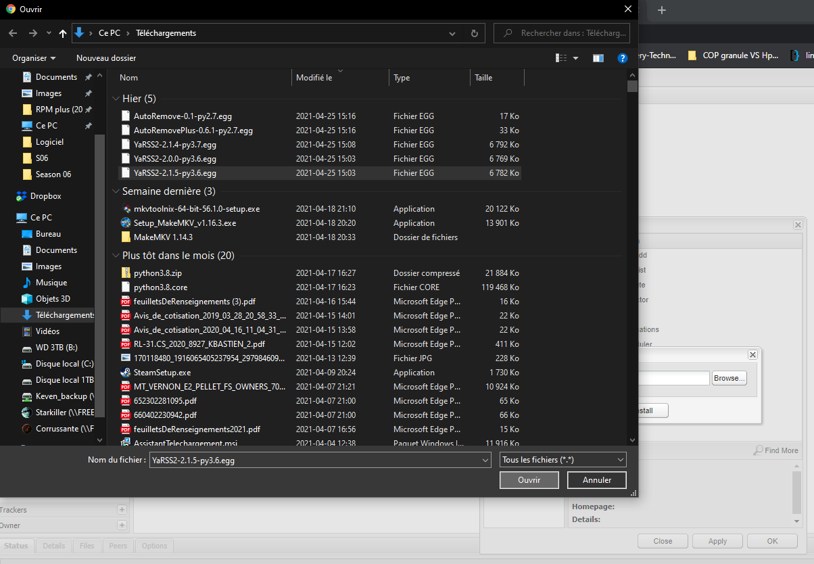Sort files by the Modifié le column header

pyautogui.click(x=340, y=78)
